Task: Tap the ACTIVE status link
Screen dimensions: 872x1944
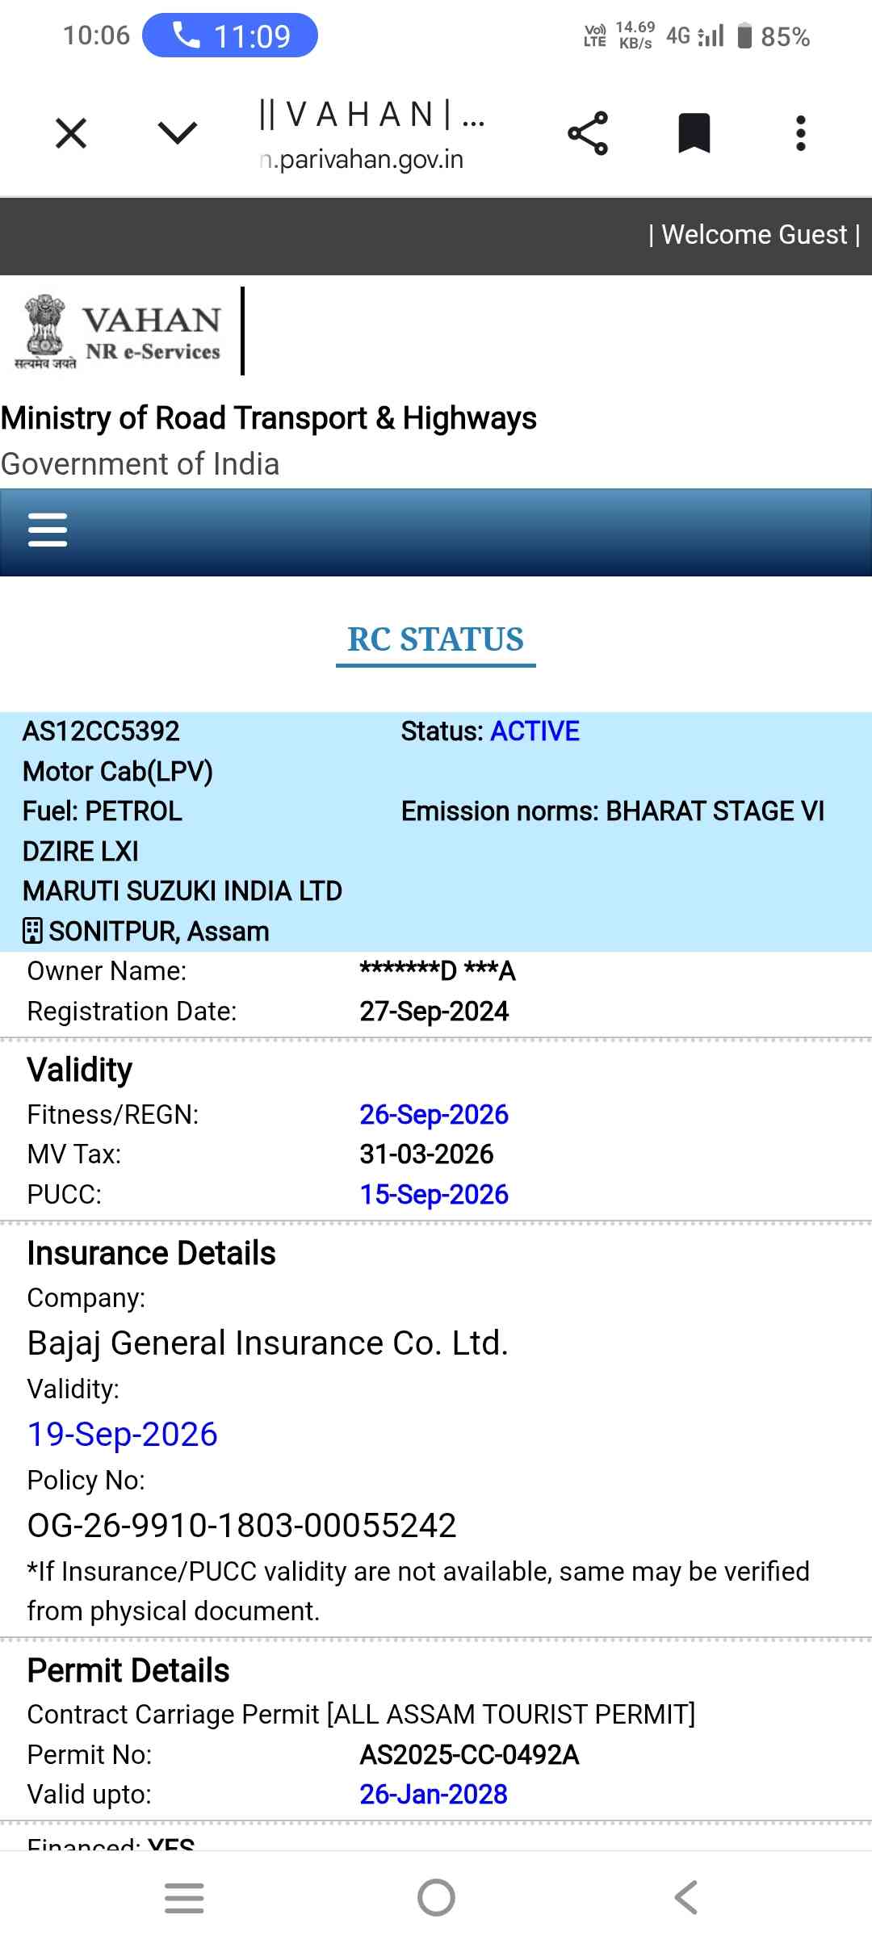Action: [x=535, y=731]
